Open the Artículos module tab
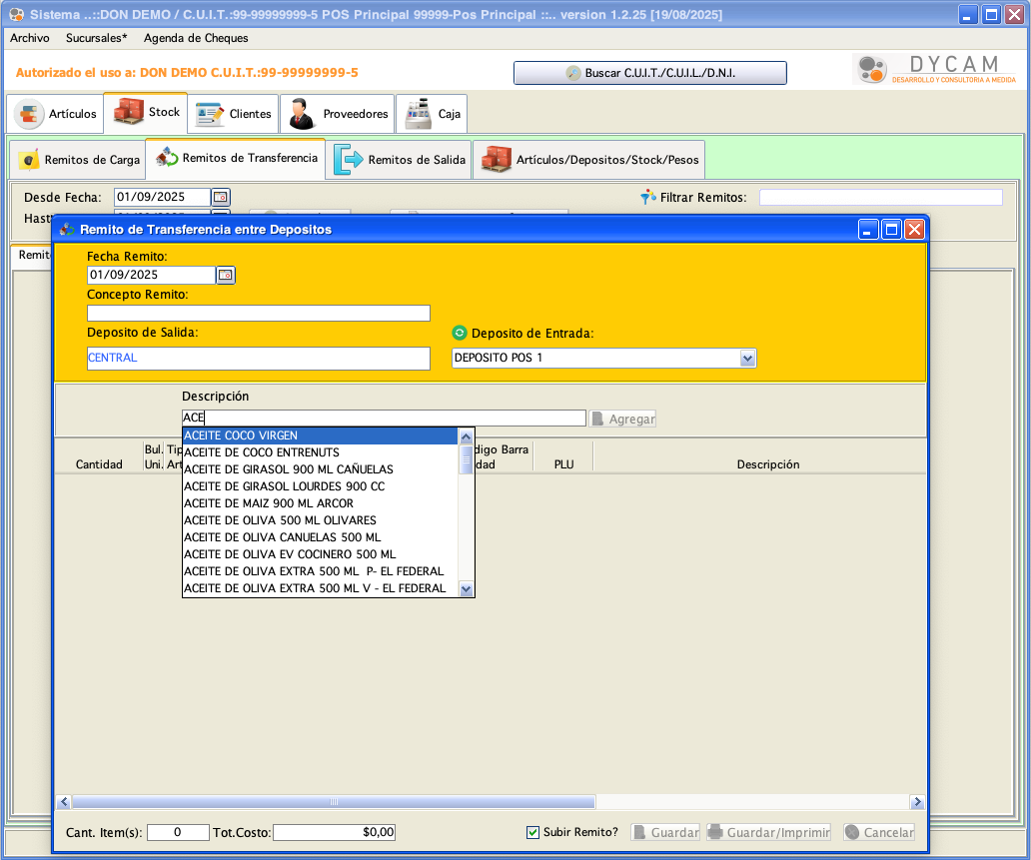The width and height of the screenshot is (1031, 860). [x=57, y=114]
